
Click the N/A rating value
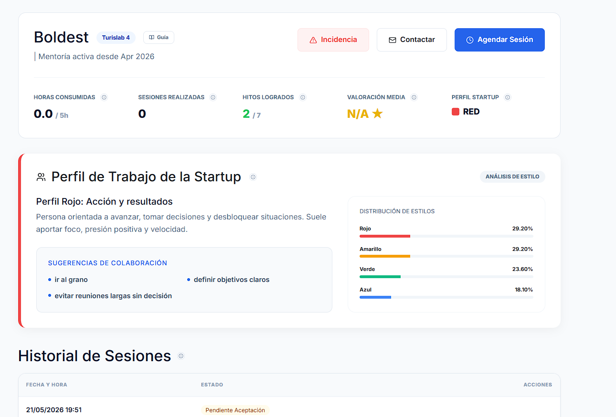[358, 114]
